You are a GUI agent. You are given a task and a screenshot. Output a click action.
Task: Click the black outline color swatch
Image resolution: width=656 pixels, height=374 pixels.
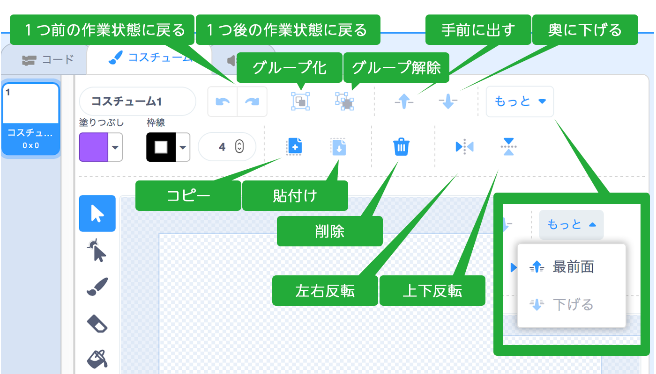161,147
